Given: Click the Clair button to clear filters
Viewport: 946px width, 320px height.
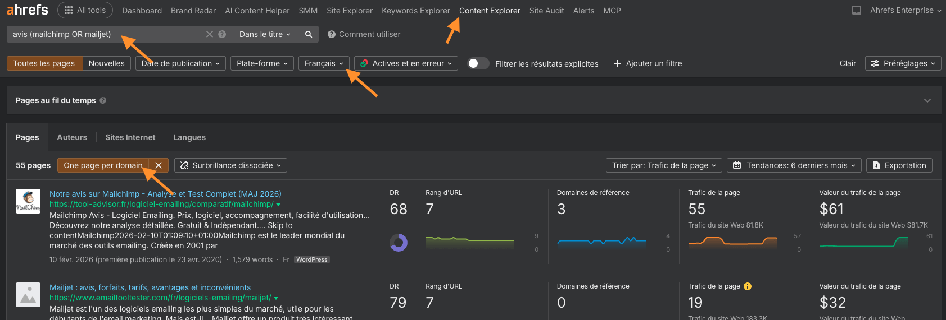Looking at the screenshot, I should click(x=848, y=63).
